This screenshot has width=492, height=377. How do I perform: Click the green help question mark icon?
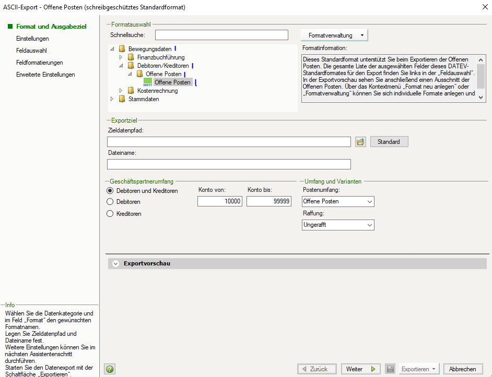[x=110, y=369]
